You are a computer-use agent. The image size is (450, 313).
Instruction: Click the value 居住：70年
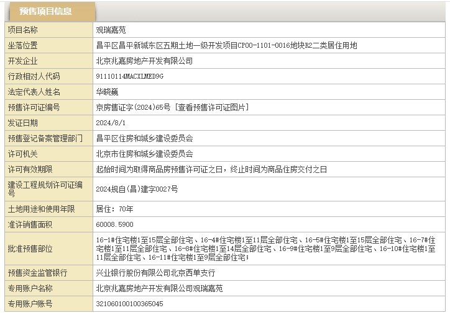point(114,209)
